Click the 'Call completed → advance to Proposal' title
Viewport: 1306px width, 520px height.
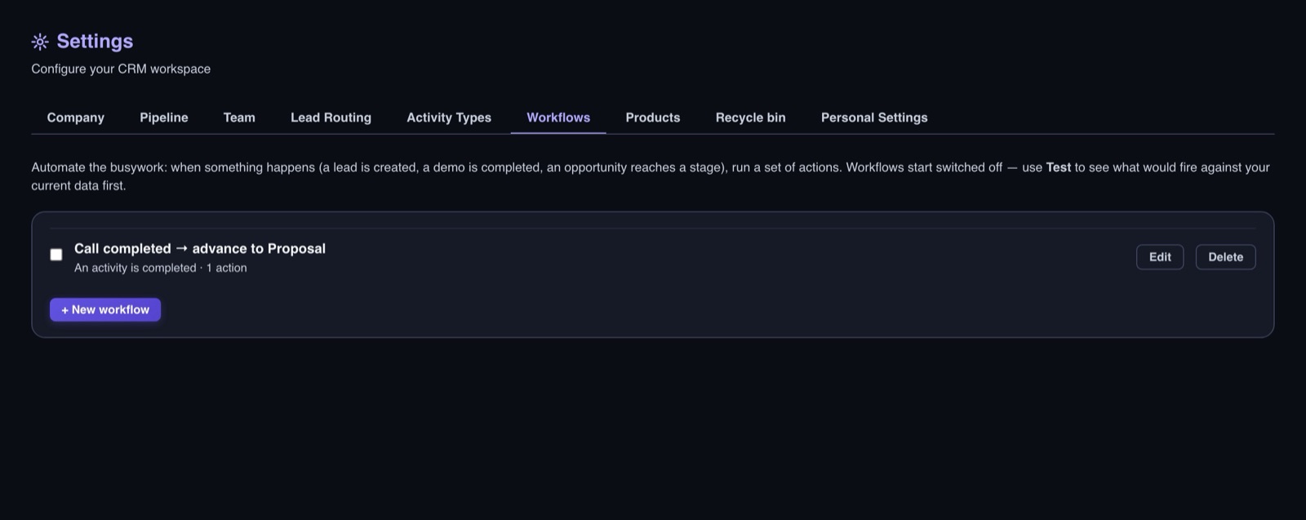pos(200,248)
